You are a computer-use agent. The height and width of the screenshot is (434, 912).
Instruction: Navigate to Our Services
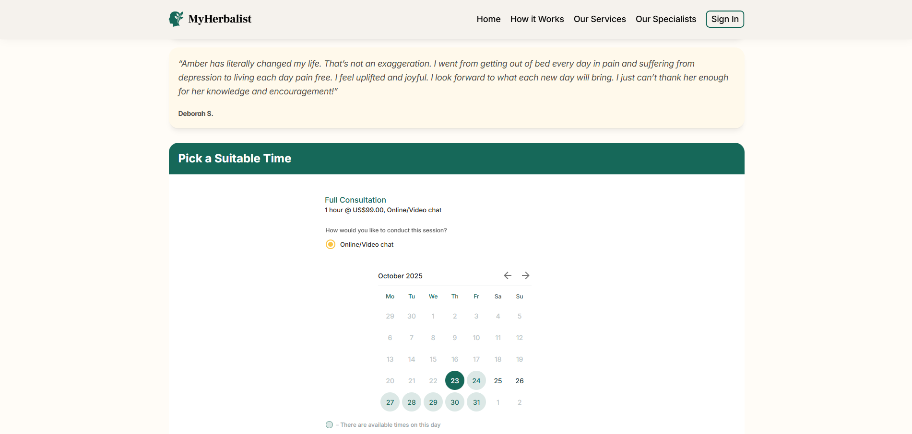point(599,19)
